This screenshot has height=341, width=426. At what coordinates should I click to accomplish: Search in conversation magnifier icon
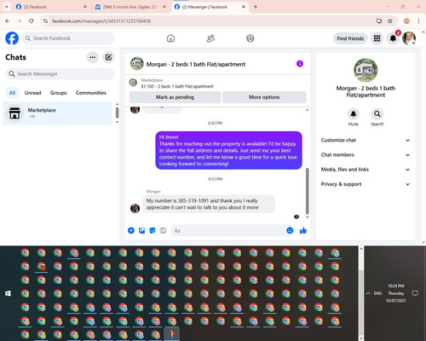tap(377, 114)
